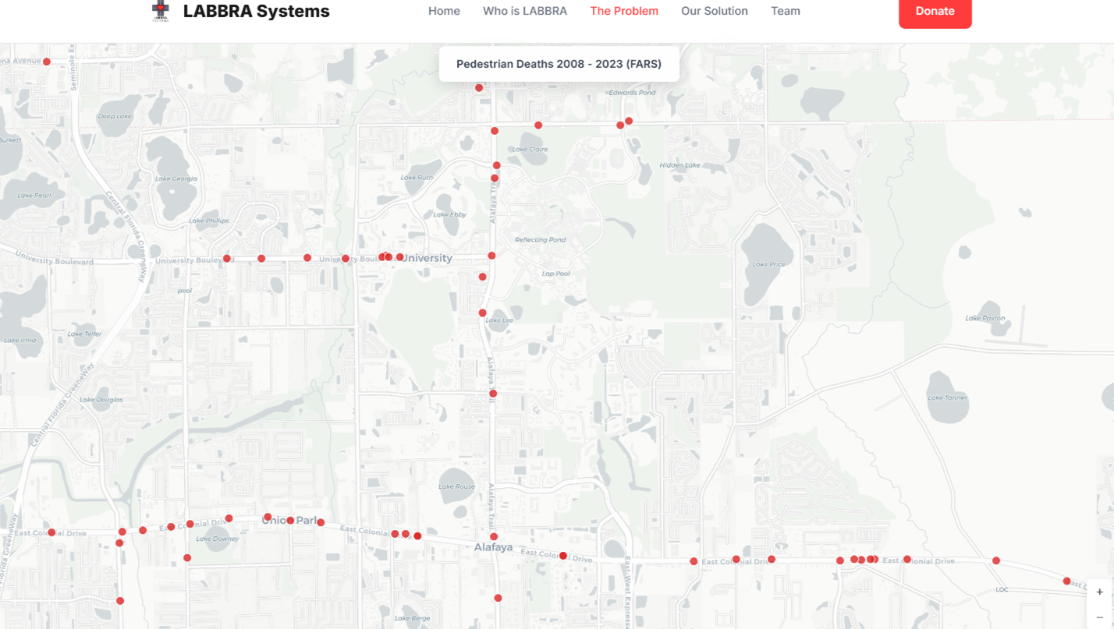Click the bottom-most marker south of Alafaya
Screen dimensions: 1114x629
[498, 598]
